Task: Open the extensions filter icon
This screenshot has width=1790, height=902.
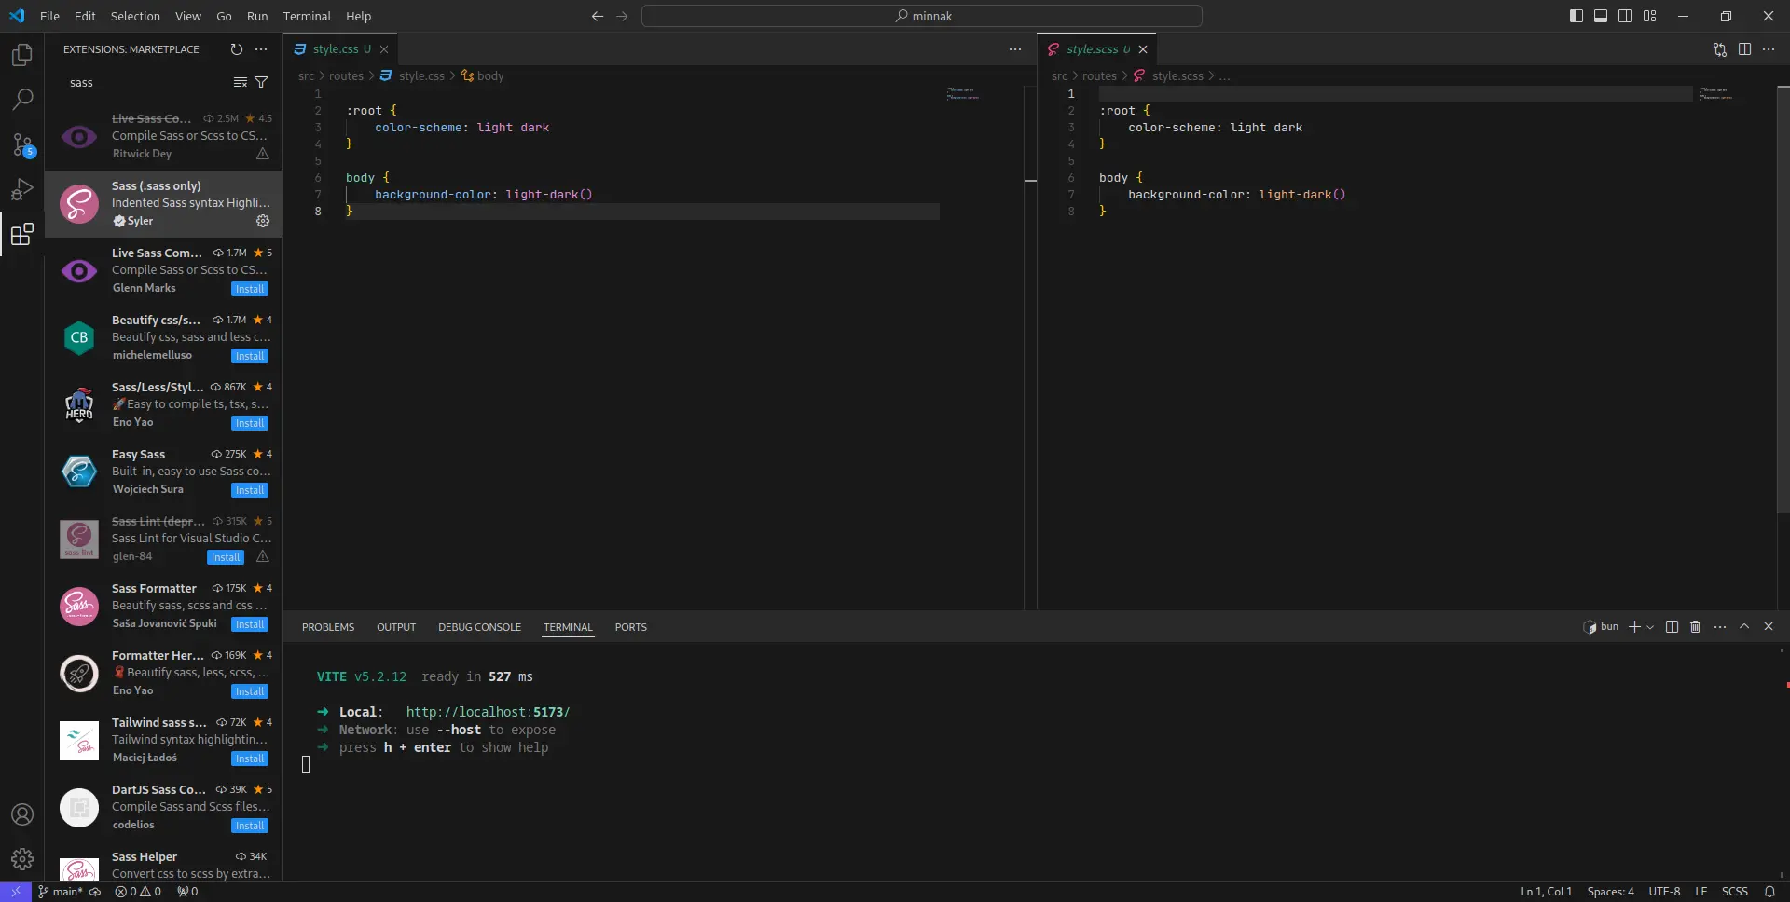Action: point(261,83)
